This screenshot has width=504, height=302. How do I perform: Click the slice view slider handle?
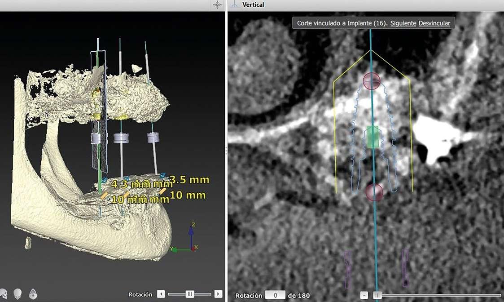click(377, 295)
